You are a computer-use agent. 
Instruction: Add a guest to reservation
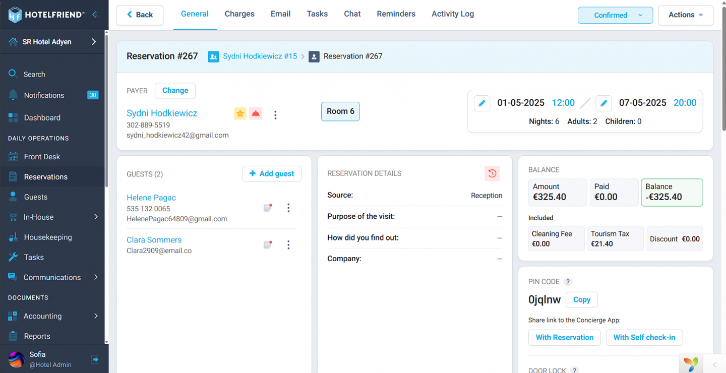pyautogui.click(x=272, y=174)
